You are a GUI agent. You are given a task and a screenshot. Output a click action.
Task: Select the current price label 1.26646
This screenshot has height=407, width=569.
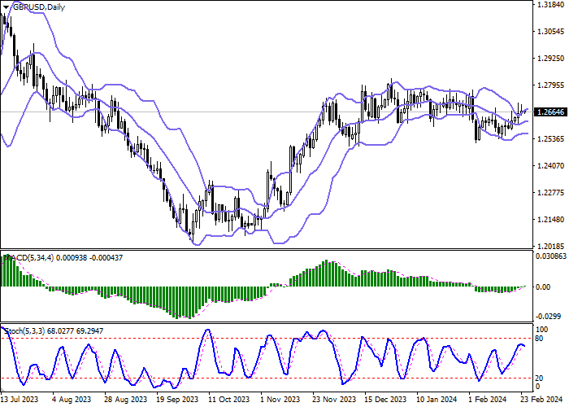[551, 112]
